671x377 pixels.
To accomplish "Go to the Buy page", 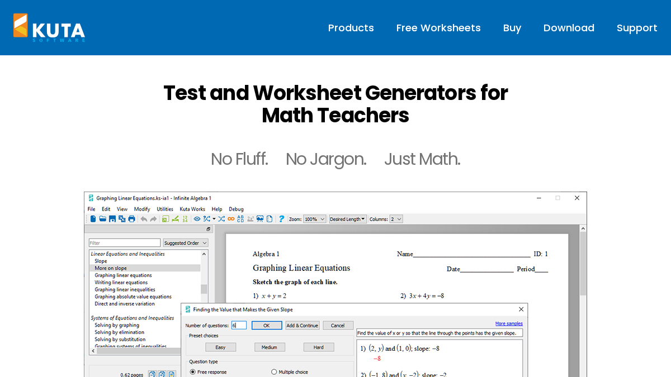I will click(512, 28).
